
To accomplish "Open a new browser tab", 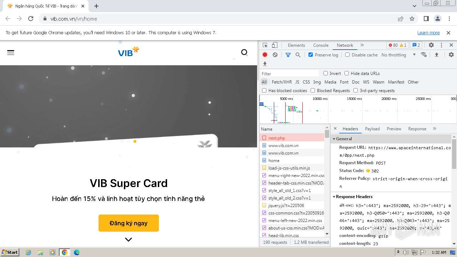I will 96,6.
